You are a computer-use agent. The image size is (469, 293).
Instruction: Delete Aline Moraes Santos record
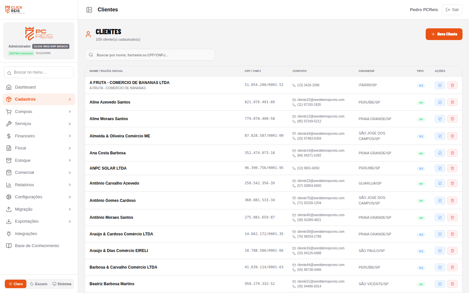pyautogui.click(x=452, y=119)
